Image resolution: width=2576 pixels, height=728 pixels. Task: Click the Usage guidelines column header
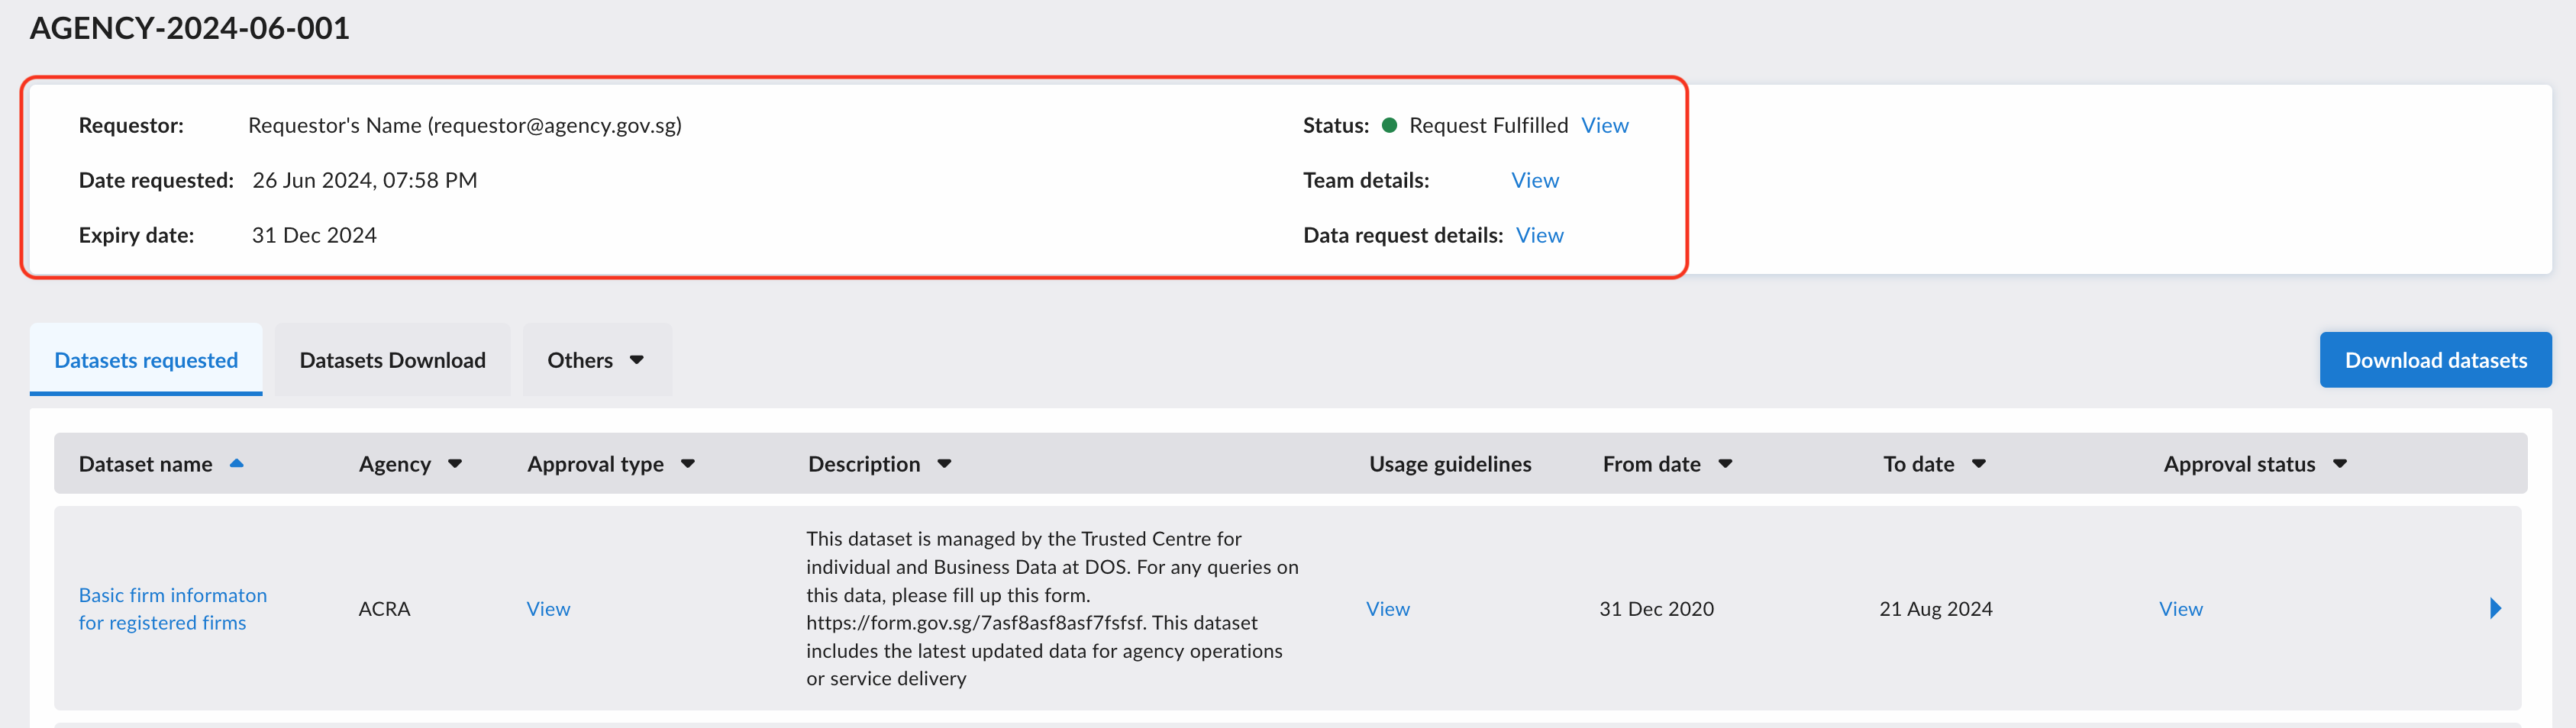pos(1450,464)
